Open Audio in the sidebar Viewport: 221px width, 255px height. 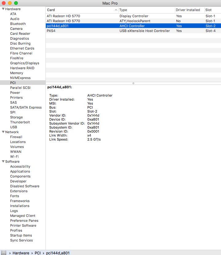click(x=15, y=19)
